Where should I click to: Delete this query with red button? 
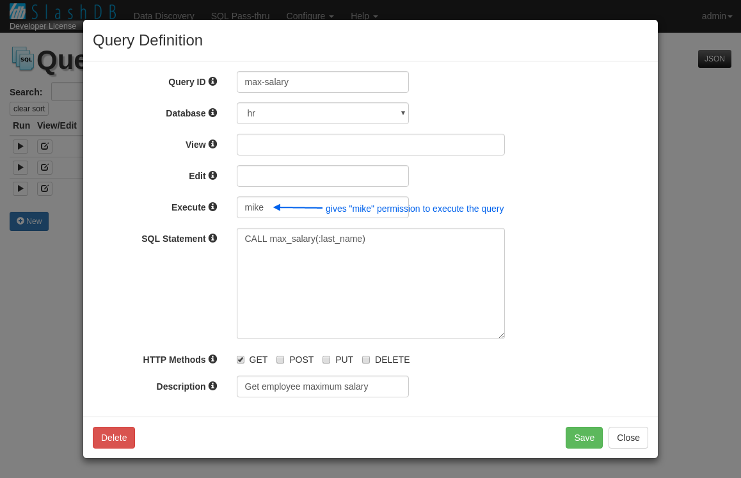pyautogui.click(x=114, y=438)
